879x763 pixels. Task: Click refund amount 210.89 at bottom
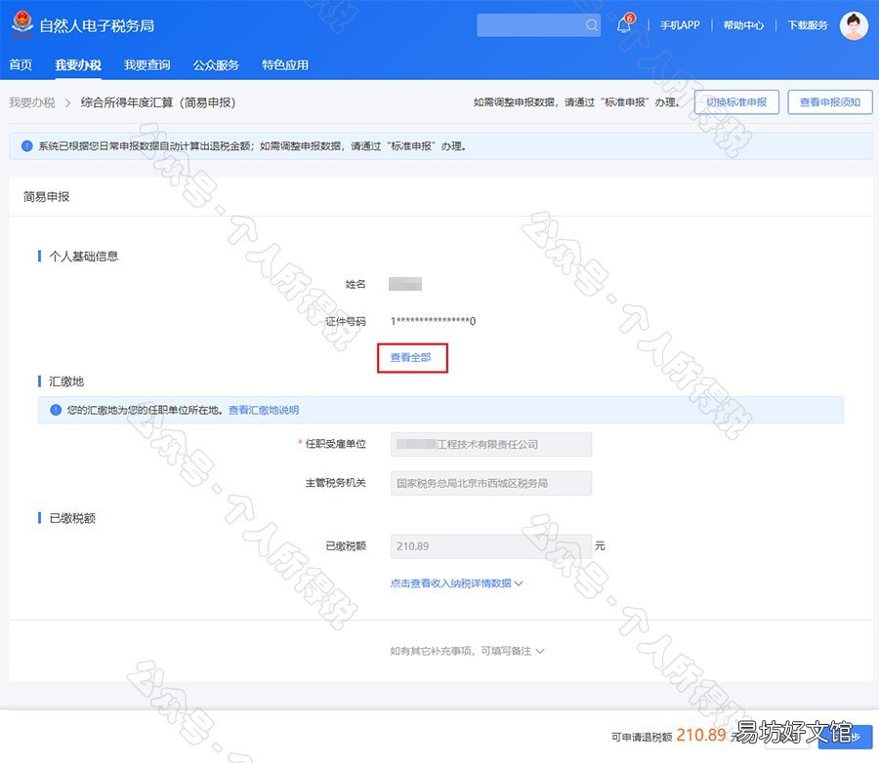(x=700, y=735)
